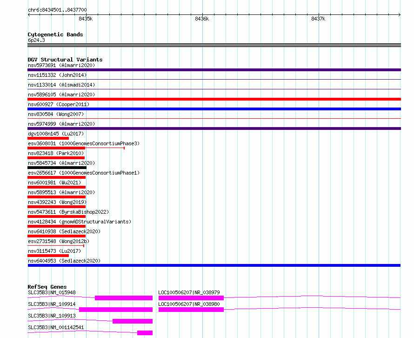Click the SLC35B3|NM_001142541 gene label

[x=56, y=327]
